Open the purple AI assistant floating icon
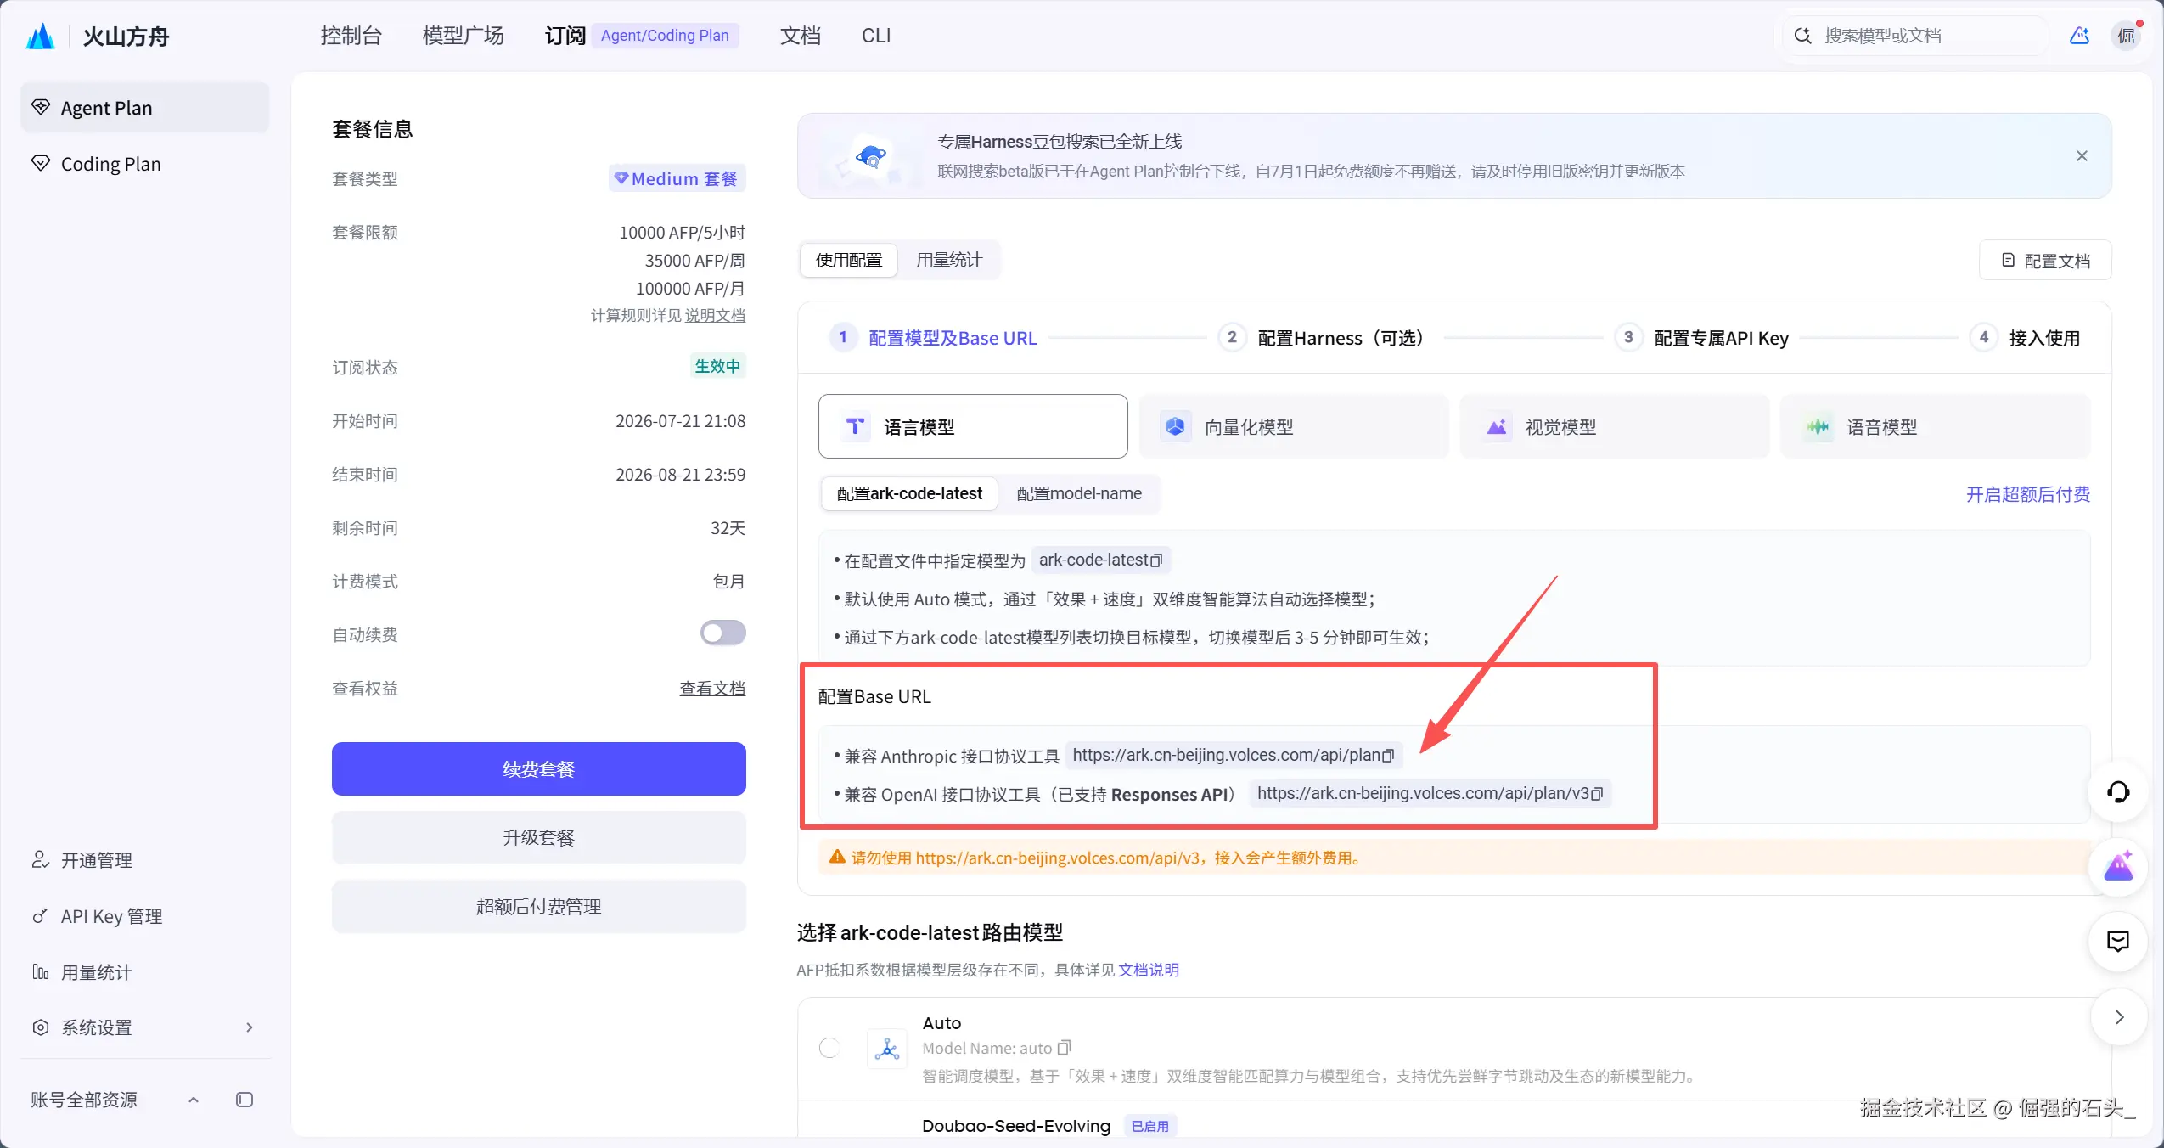Image resolution: width=2164 pixels, height=1148 pixels. click(2118, 867)
